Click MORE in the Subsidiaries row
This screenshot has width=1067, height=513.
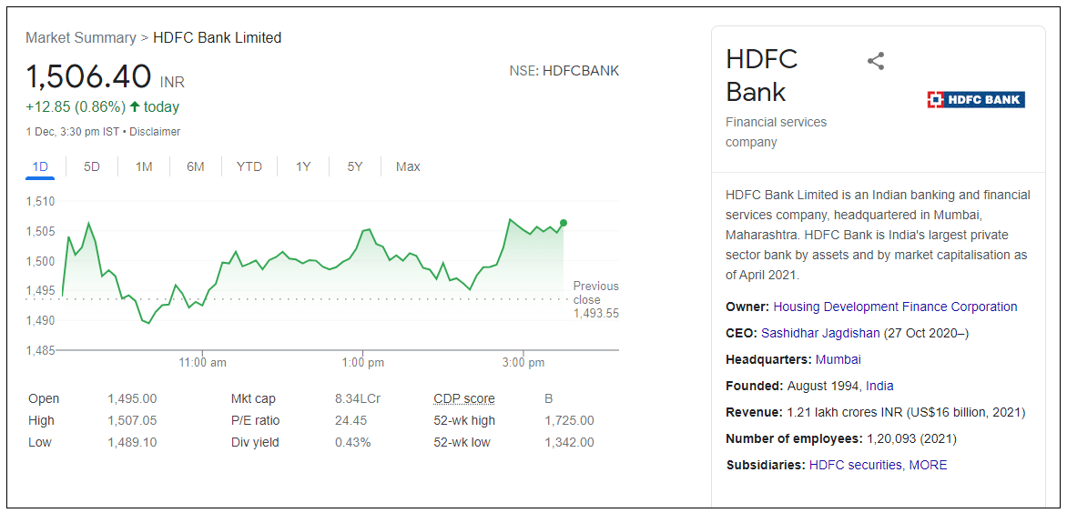point(928,465)
